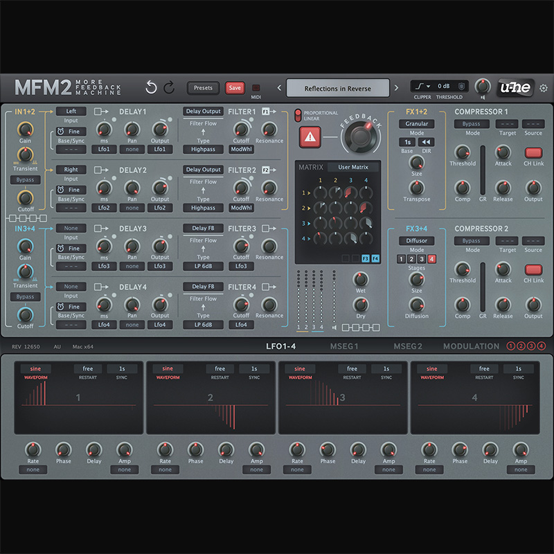Viewport: 554px width, 554px height.
Task: Click the undo arrow icon
Action: tap(151, 87)
